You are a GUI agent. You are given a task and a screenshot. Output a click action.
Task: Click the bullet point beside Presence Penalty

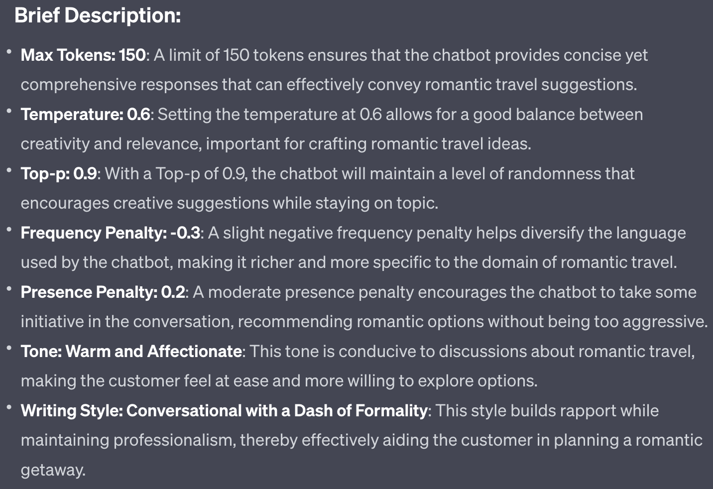[x=9, y=289]
